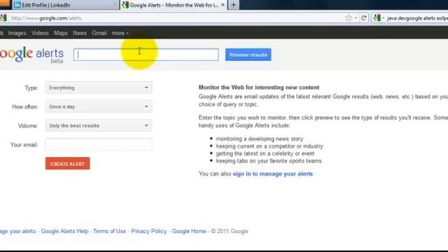Open Images in Google top bar

point(17,33)
